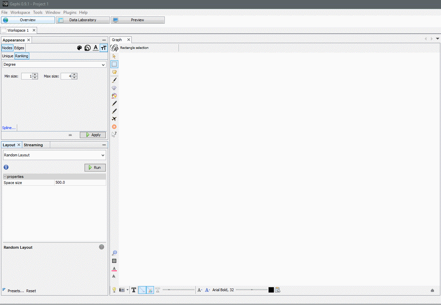The image size is (441, 305).
Task: Open the Degree attribute dropdown
Action: [x=55, y=64]
